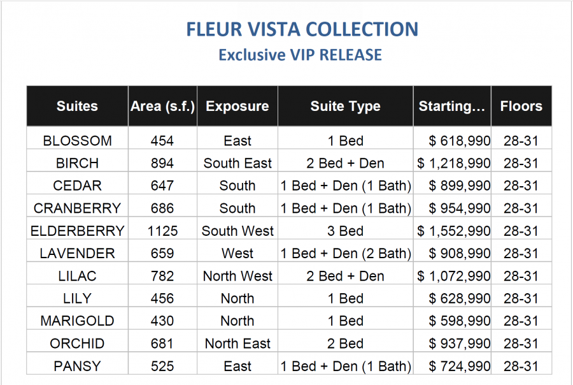Click the CEDAR suite name

[77, 186]
